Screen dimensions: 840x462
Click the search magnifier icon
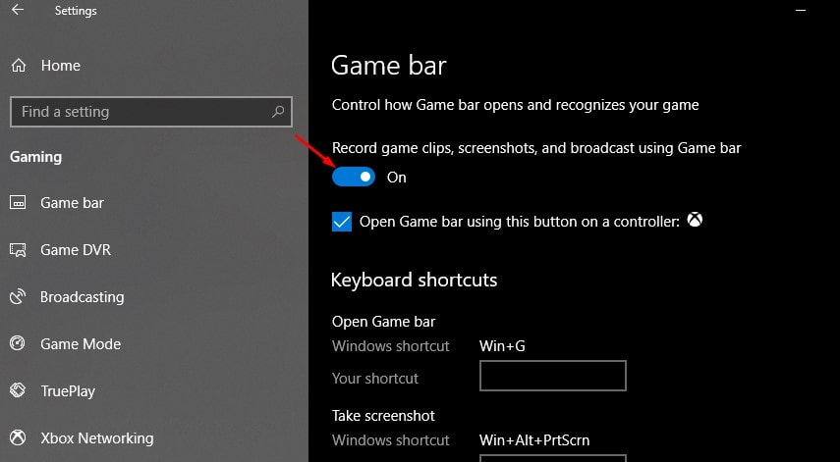click(x=278, y=112)
